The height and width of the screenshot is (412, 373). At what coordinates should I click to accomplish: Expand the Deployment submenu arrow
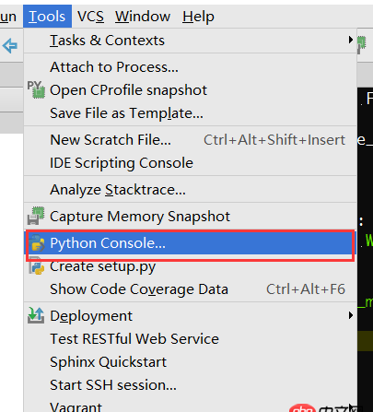tap(351, 315)
